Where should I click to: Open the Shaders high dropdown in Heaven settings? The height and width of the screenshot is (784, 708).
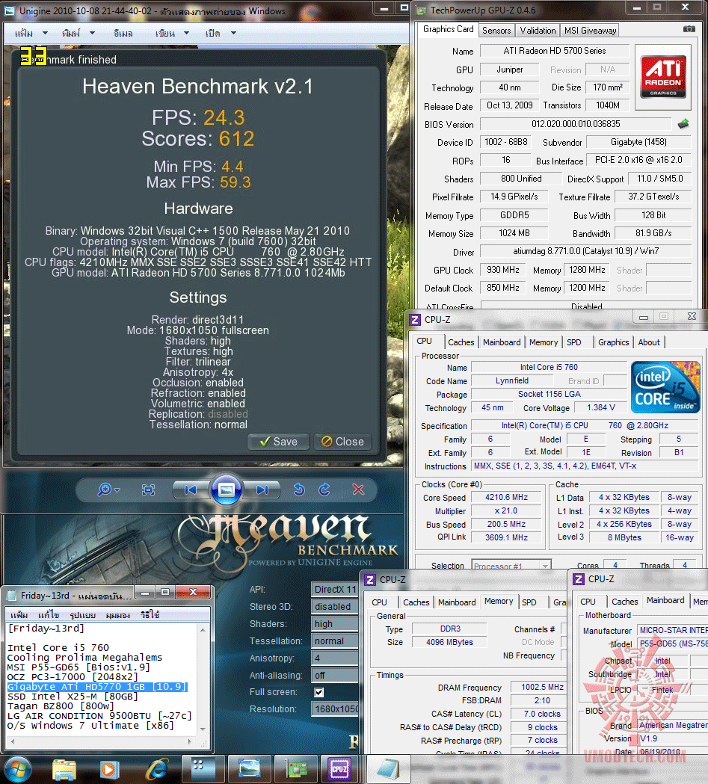pos(335,623)
